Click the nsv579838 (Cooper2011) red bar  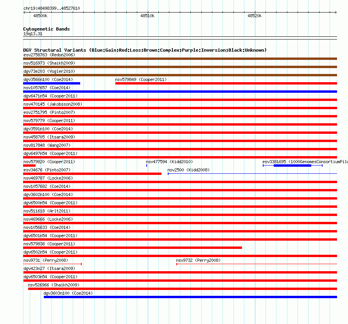(133, 248)
